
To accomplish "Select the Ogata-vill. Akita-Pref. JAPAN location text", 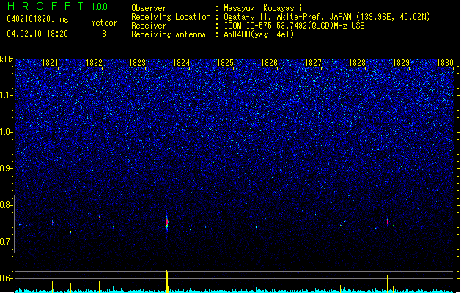I will click(x=327, y=17).
